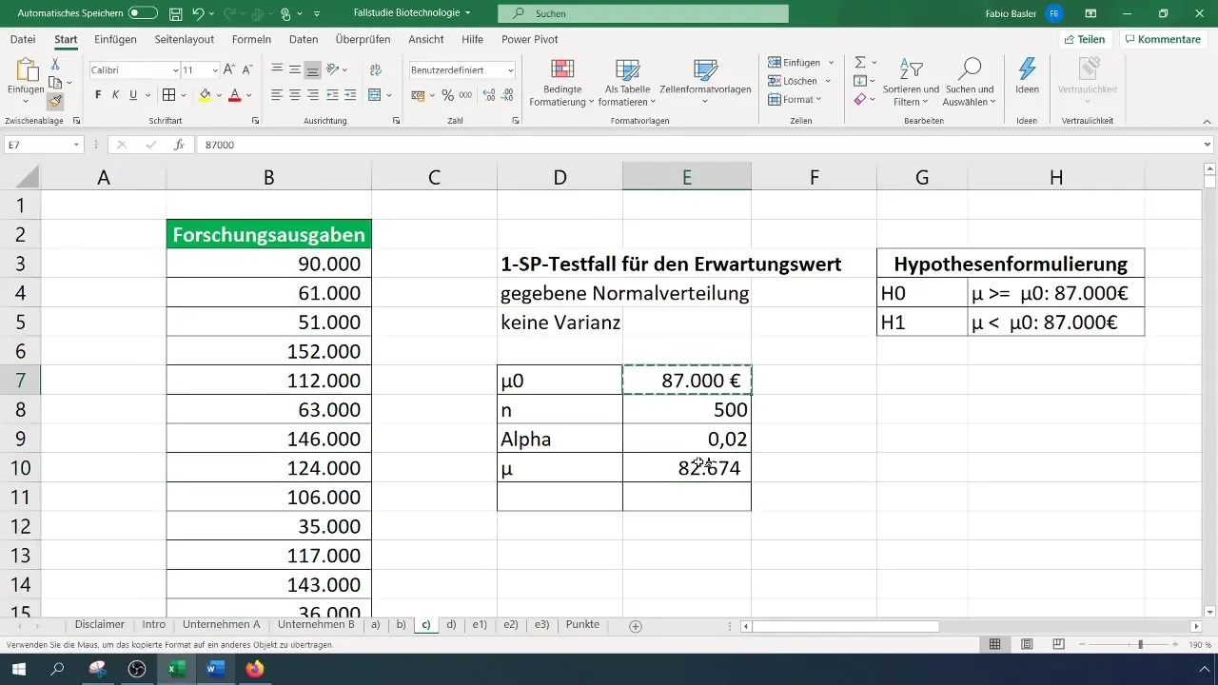Open number format Benutzerdefiniert dropdown
Viewport: 1218px width, 685px height.
(x=511, y=70)
